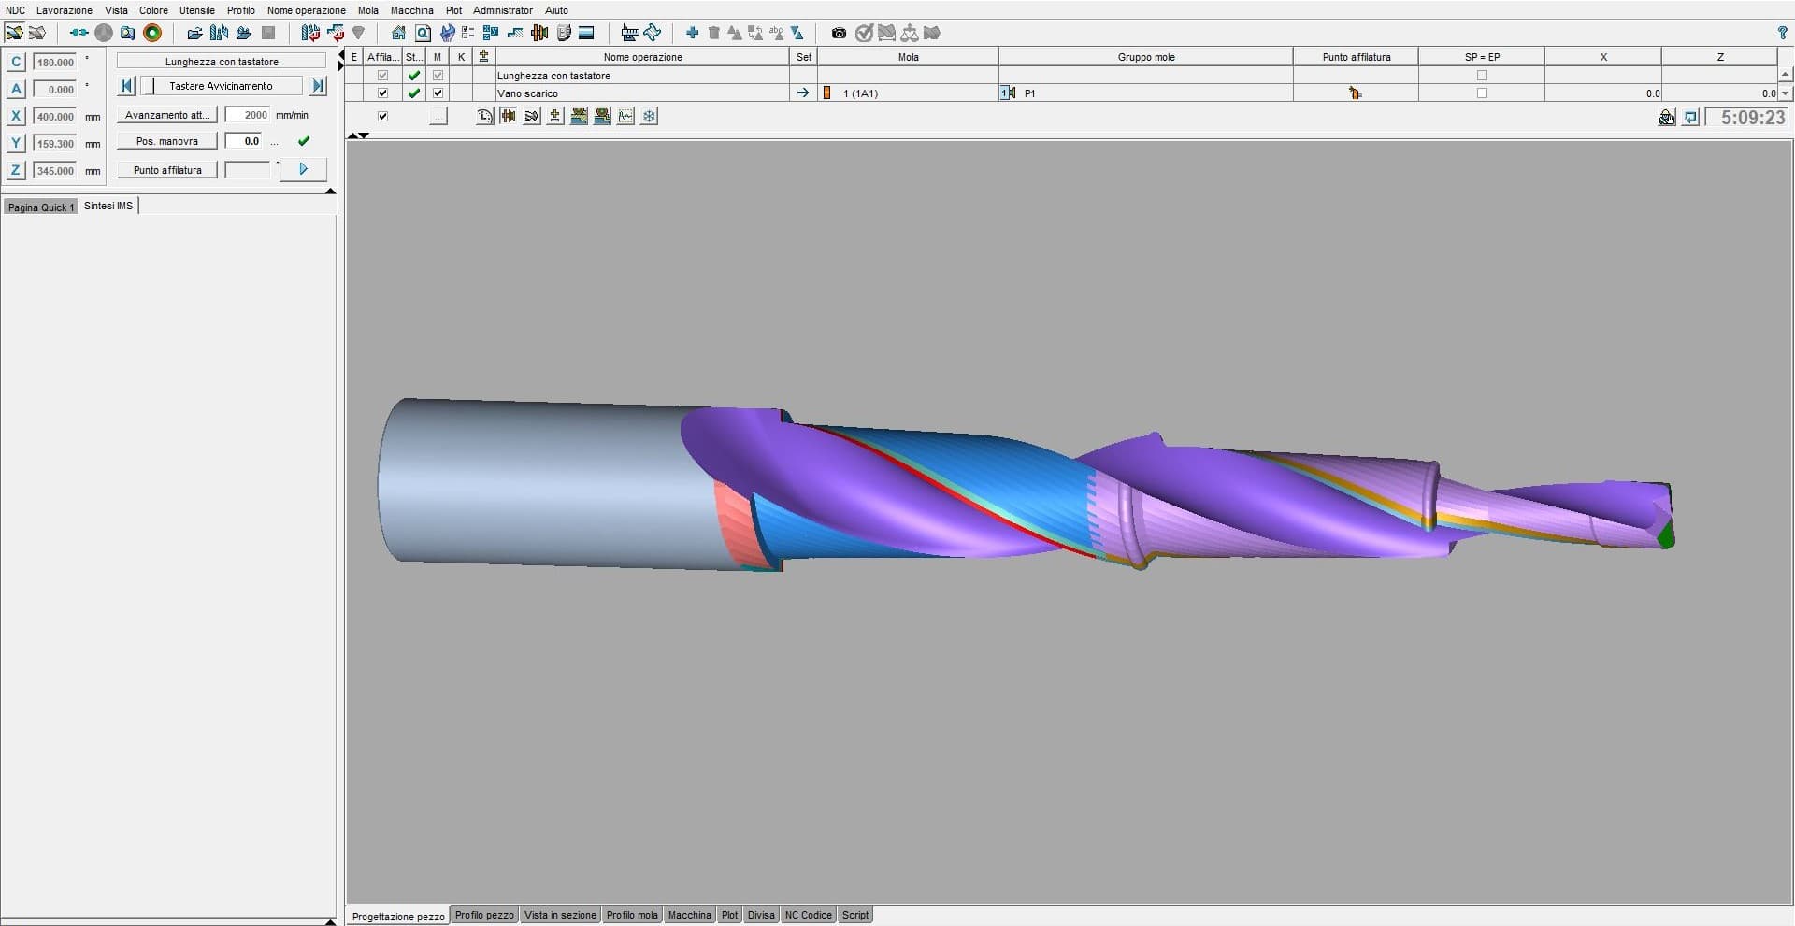Click the balance scales measurement icon
Viewport: 1795px width, 926px height.
pyautogui.click(x=909, y=33)
